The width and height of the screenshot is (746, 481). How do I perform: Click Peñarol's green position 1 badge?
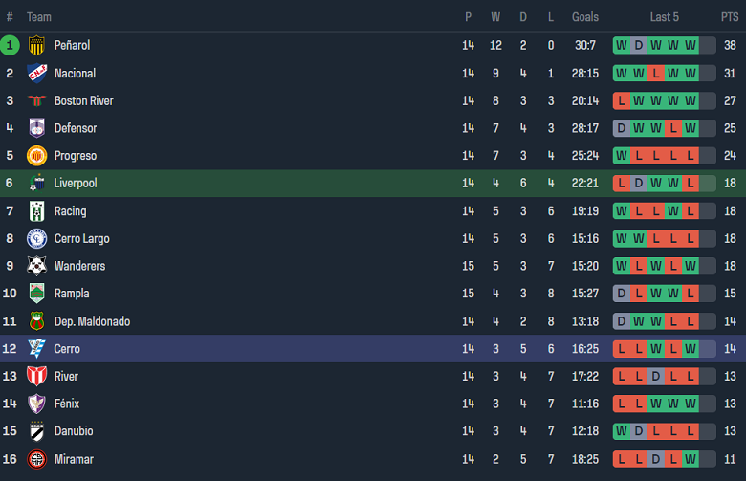(10, 45)
